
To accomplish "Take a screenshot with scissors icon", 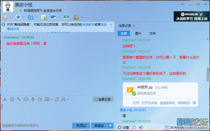I will 63,99.
